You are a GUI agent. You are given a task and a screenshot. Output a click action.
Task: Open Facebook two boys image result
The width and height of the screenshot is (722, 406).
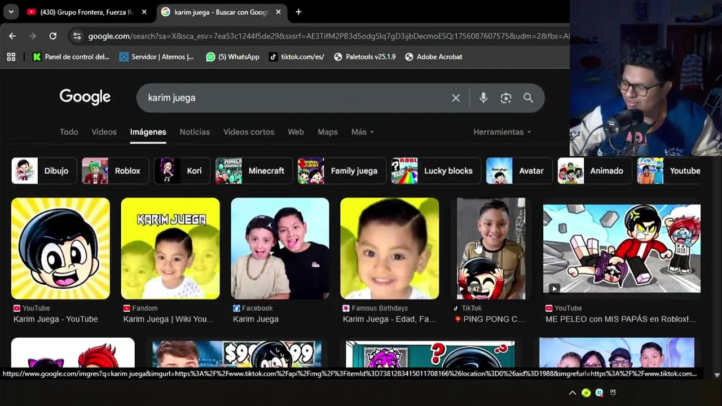click(280, 248)
